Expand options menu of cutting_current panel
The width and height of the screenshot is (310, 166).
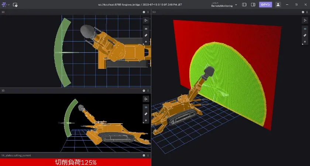[148, 156]
